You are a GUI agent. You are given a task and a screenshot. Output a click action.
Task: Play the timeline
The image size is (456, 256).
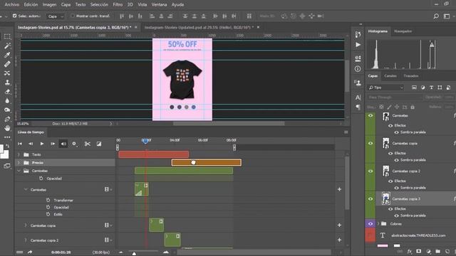point(42,144)
